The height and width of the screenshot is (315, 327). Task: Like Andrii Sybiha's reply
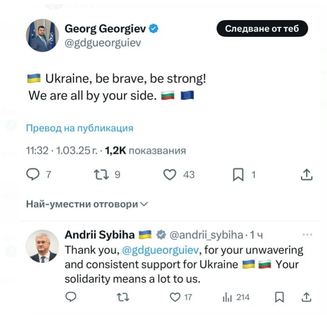(x=175, y=297)
